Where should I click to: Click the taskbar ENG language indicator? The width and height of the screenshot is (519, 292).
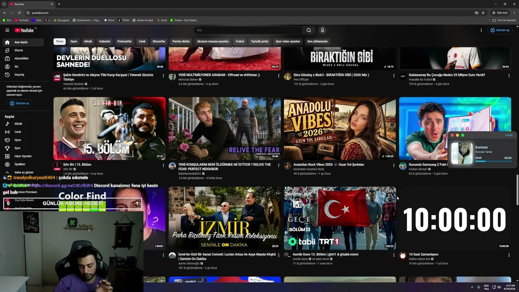tap(486, 287)
